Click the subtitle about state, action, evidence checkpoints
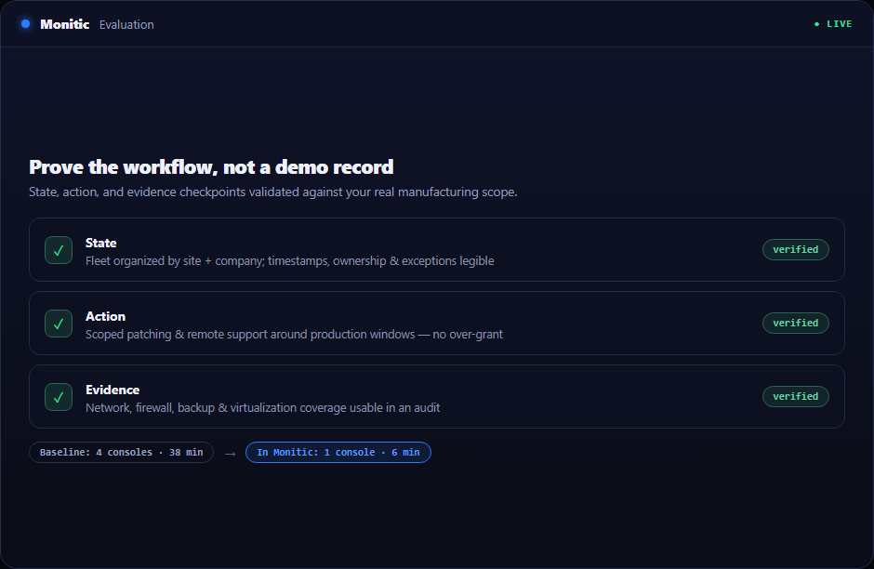874x569 pixels. click(273, 192)
